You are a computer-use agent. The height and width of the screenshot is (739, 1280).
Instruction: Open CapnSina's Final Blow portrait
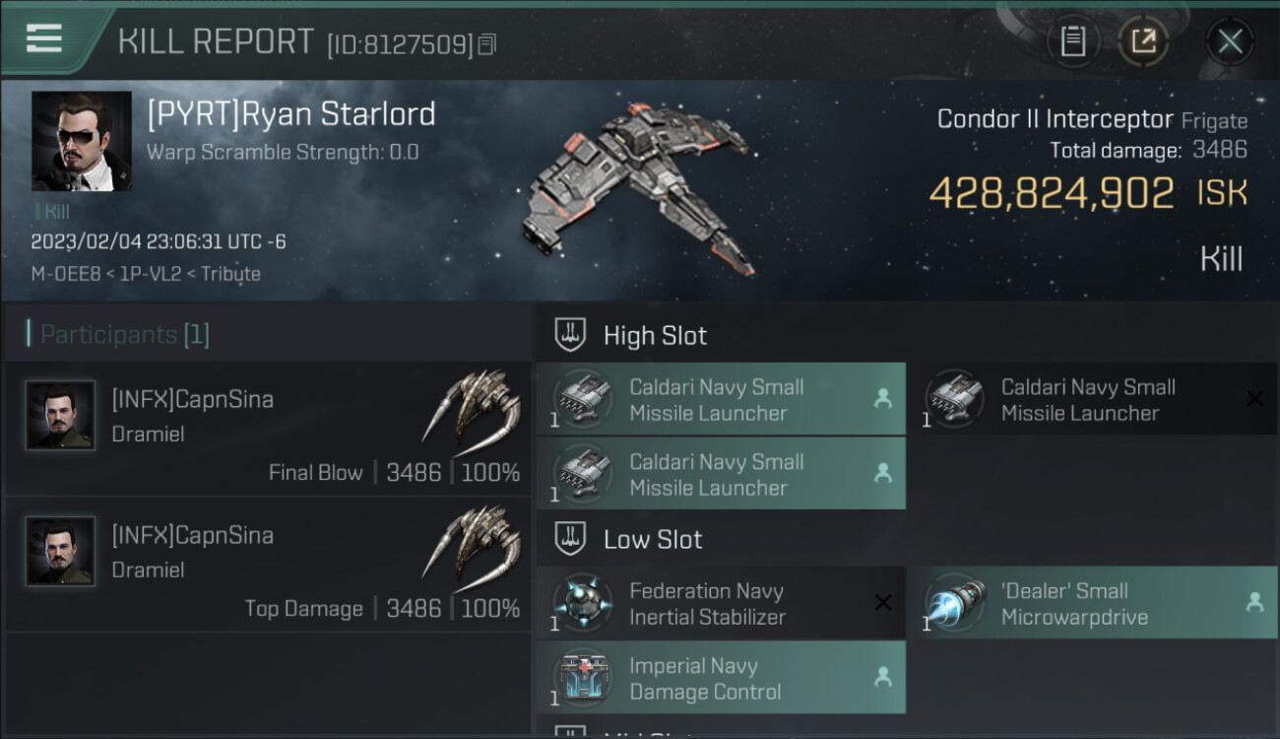pos(61,416)
